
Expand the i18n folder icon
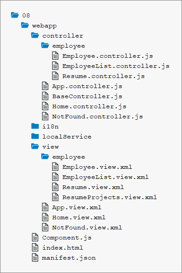tap(35, 126)
